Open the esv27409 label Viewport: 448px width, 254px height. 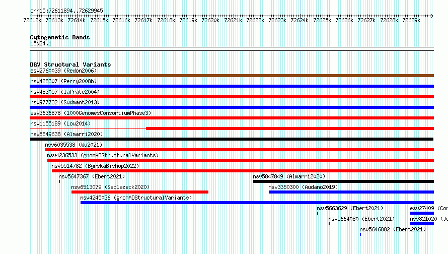click(429, 208)
